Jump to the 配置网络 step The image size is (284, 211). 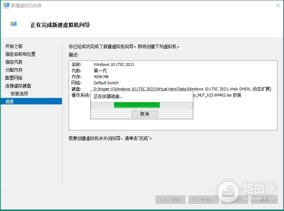pyautogui.click(x=14, y=78)
